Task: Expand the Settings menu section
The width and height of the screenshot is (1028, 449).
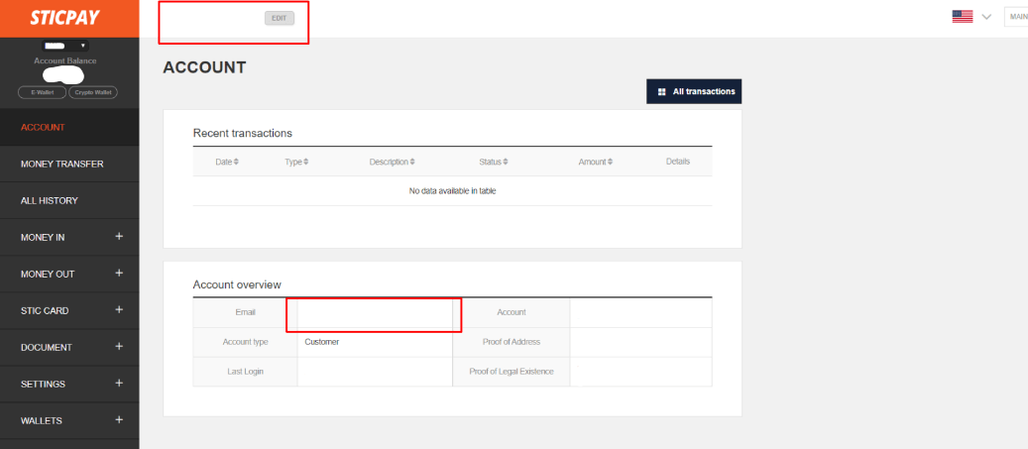Action: tap(119, 384)
